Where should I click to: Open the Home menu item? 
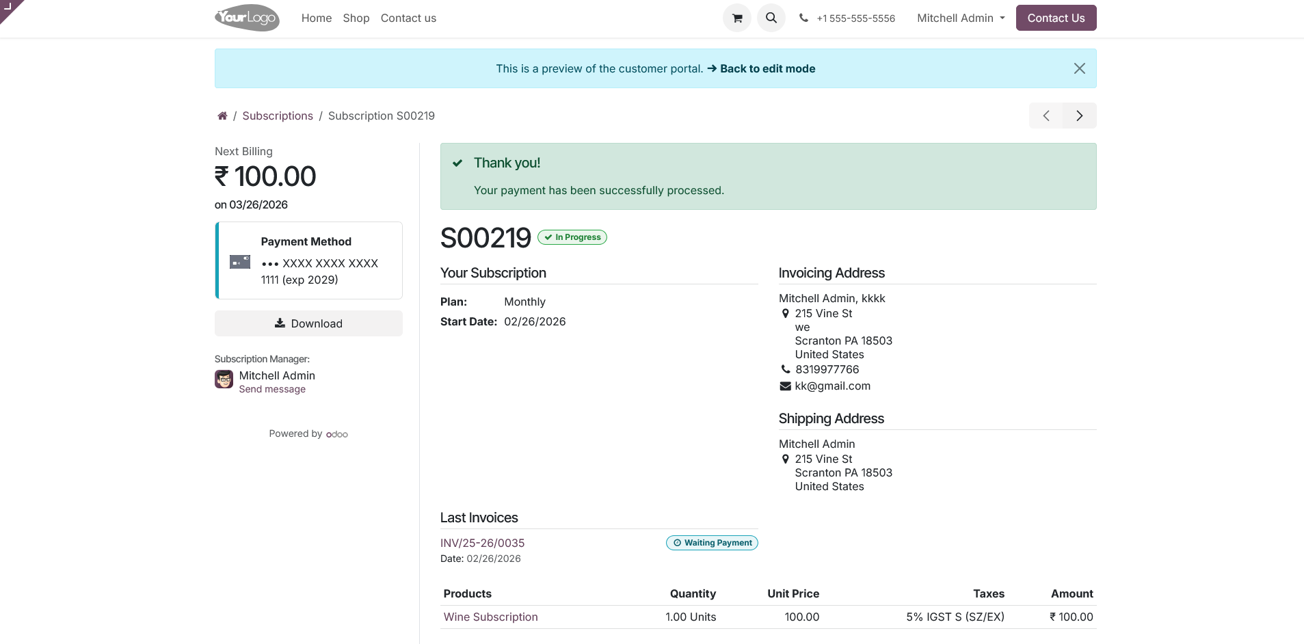(317, 18)
